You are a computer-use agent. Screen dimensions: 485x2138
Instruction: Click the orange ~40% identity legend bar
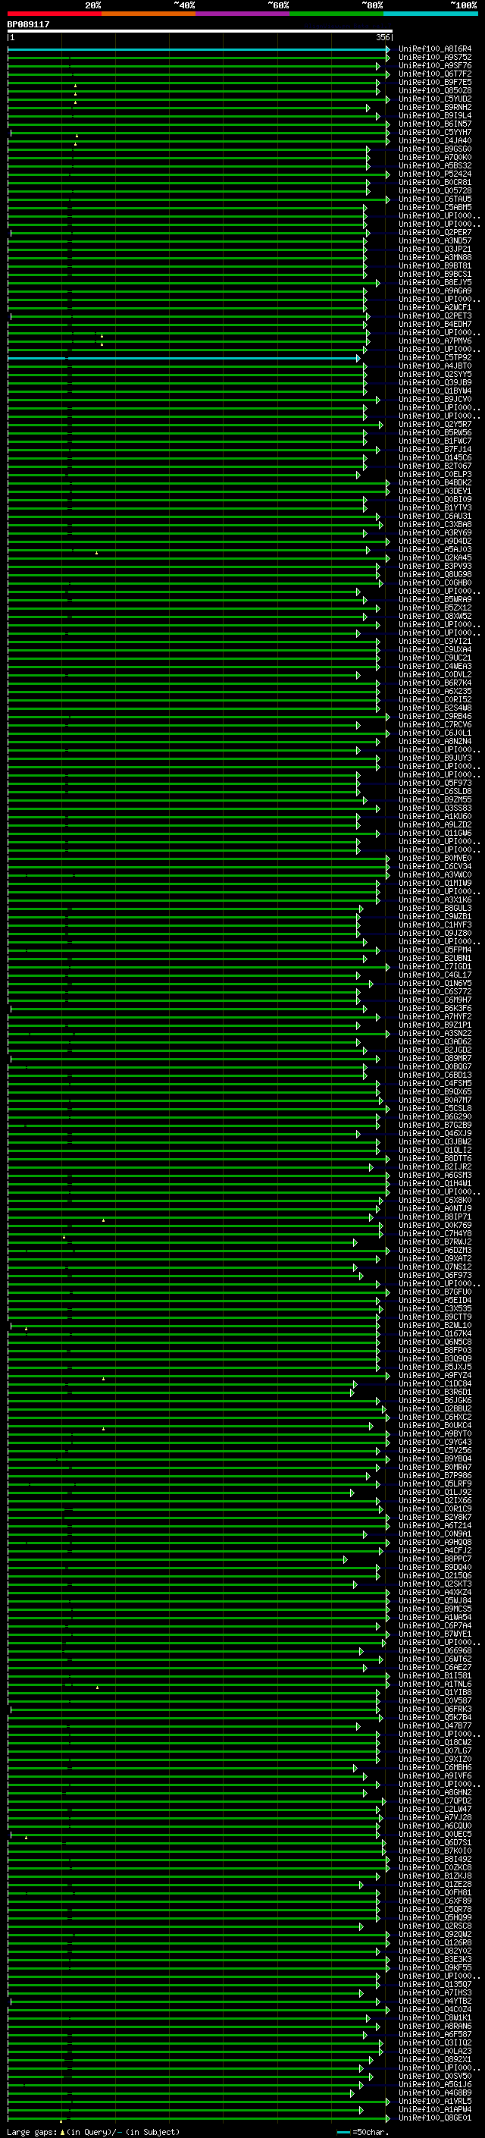tap(149, 14)
